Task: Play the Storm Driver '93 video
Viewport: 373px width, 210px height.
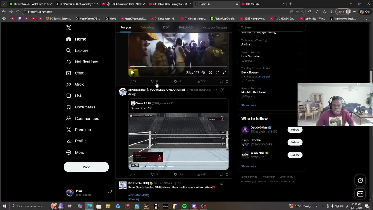Action: 178,141
